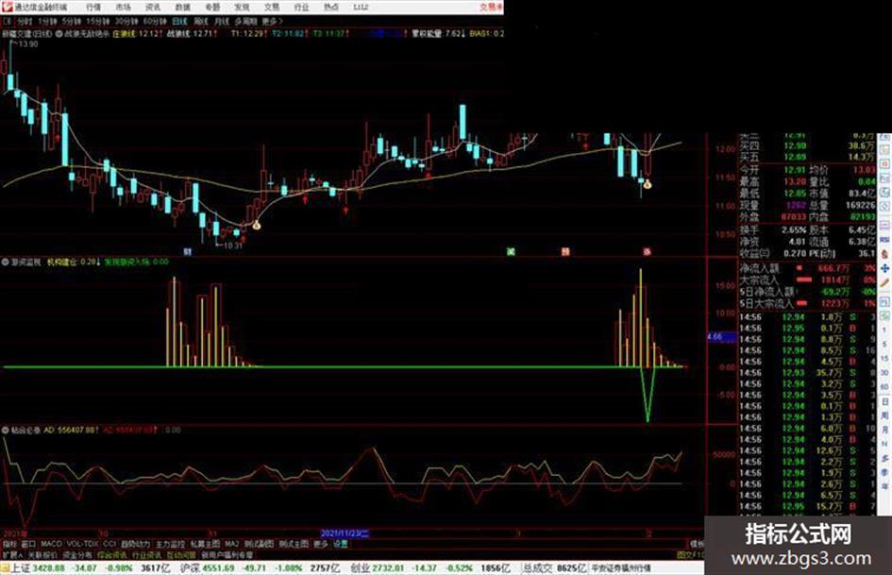Image resolution: width=892 pixels, height=575 pixels.
Task: Click the 净流入额 row in quote panel
Action: 807,267
